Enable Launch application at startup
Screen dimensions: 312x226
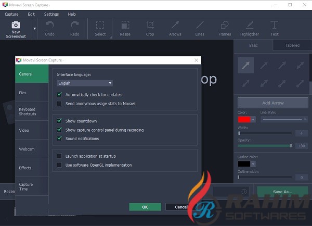coord(59,156)
